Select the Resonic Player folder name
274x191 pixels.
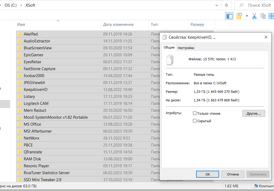(x=36, y=166)
